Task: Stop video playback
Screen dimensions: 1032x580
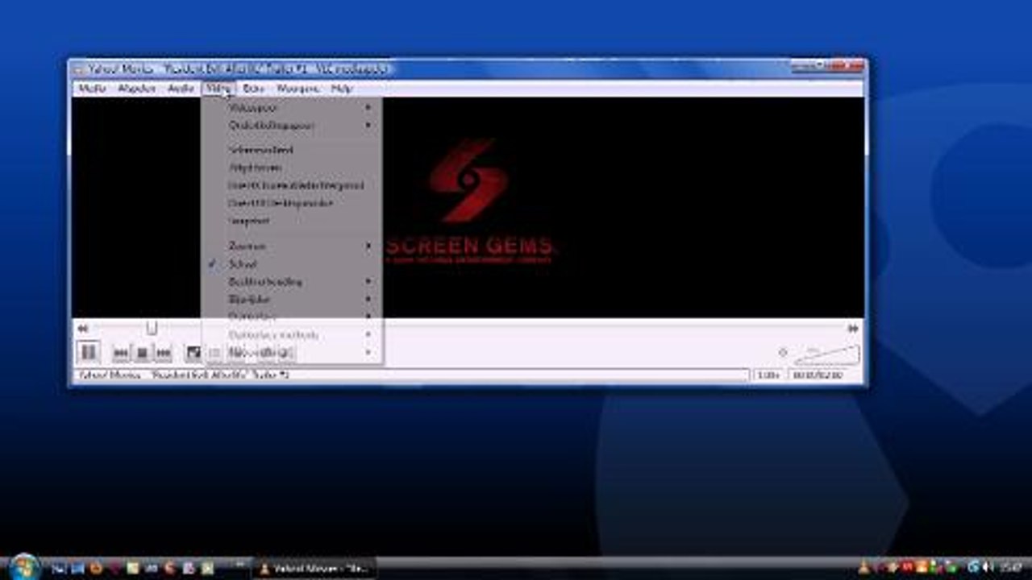Action: tap(142, 353)
